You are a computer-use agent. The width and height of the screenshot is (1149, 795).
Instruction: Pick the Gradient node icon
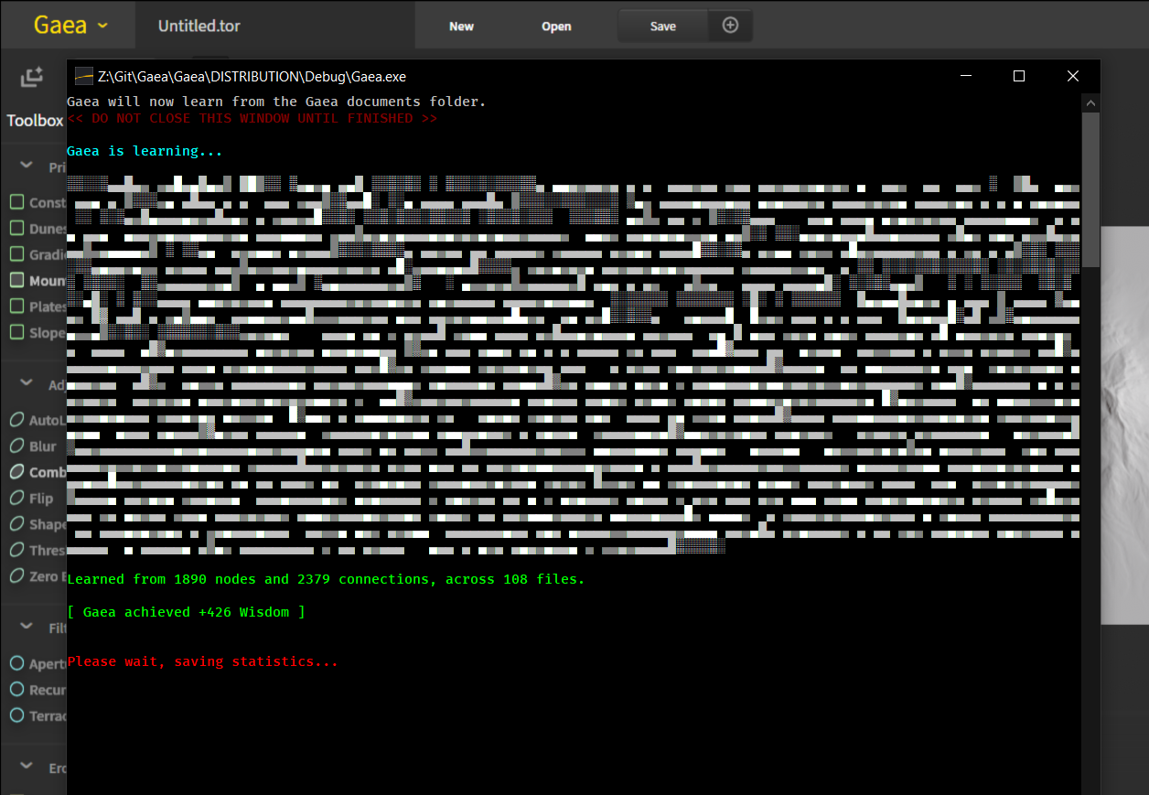16,254
